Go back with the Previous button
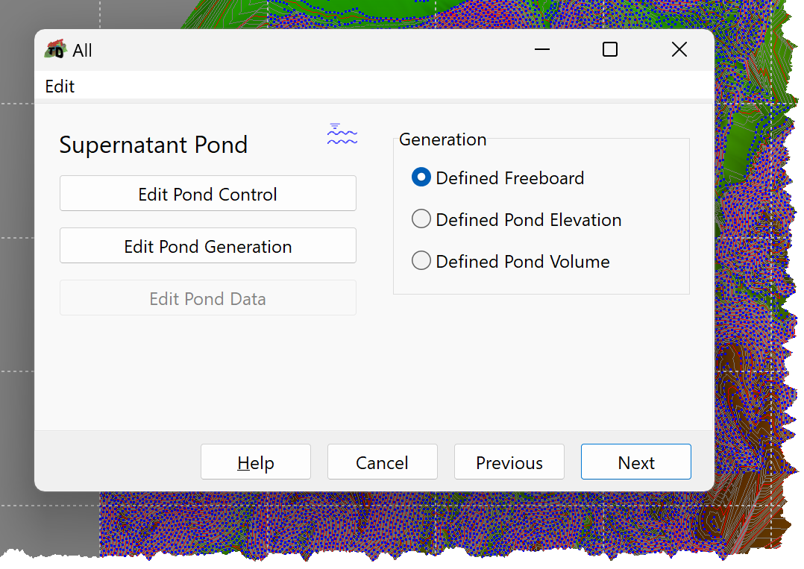The height and width of the screenshot is (569, 804). [509, 462]
